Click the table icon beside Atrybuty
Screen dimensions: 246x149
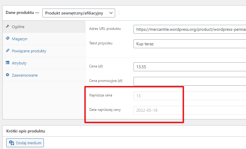(7, 63)
